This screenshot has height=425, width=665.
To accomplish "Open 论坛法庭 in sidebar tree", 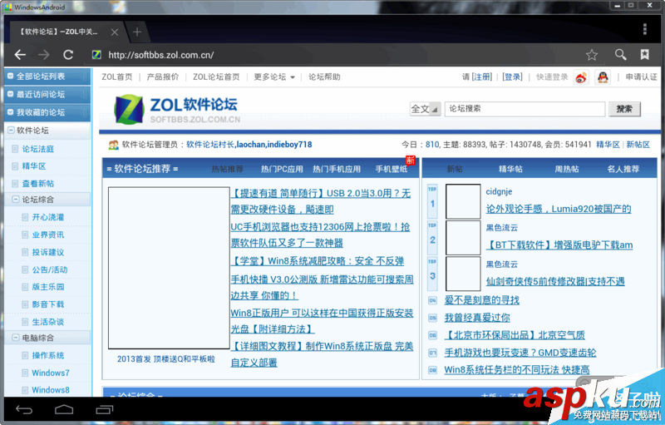I will (37, 149).
